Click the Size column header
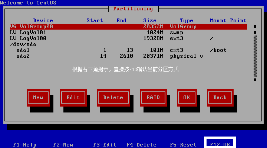 150,21
